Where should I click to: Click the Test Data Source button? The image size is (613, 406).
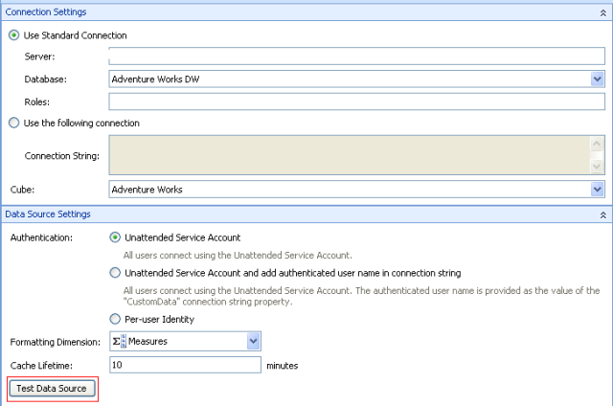tap(52, 389)
